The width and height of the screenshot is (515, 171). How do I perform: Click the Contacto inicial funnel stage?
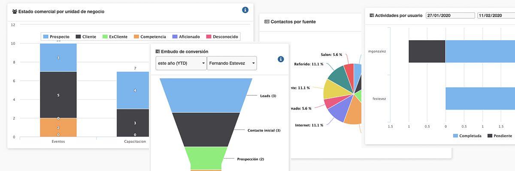coord(205,129)
